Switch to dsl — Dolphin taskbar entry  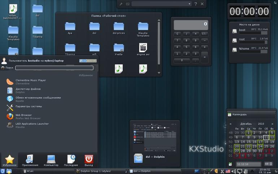point(155,171)
